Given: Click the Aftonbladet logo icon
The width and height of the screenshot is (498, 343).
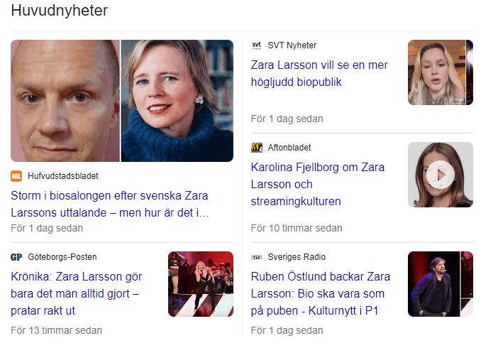Looking at the screenshot, I should click(257, 148).
